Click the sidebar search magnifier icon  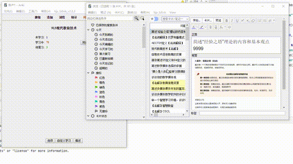[x=136, y=18]
